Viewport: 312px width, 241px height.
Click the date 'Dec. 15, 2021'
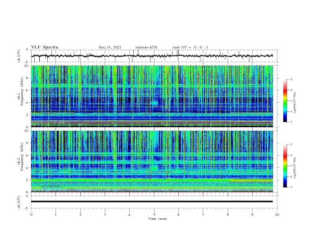click(110, 47)
